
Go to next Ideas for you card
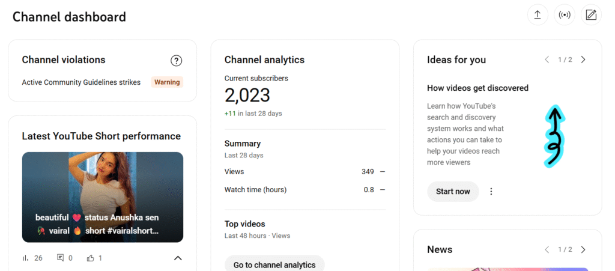(583, 59)
